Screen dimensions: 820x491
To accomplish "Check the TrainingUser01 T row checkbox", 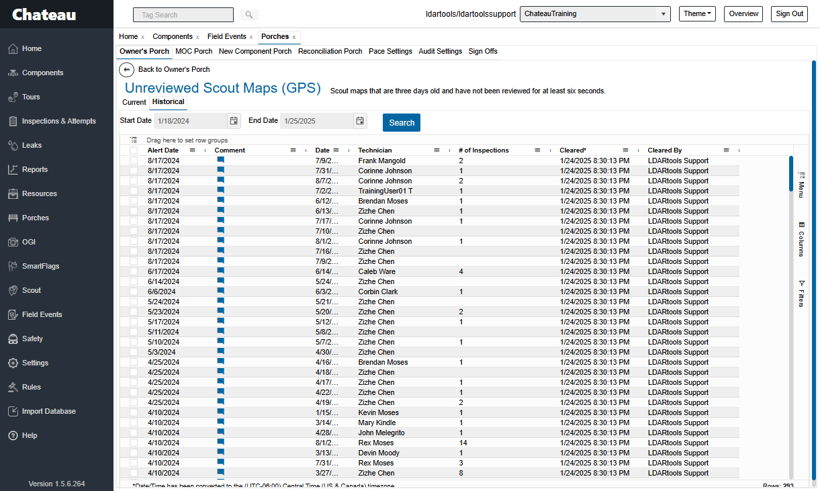I will tap(133, 191).
